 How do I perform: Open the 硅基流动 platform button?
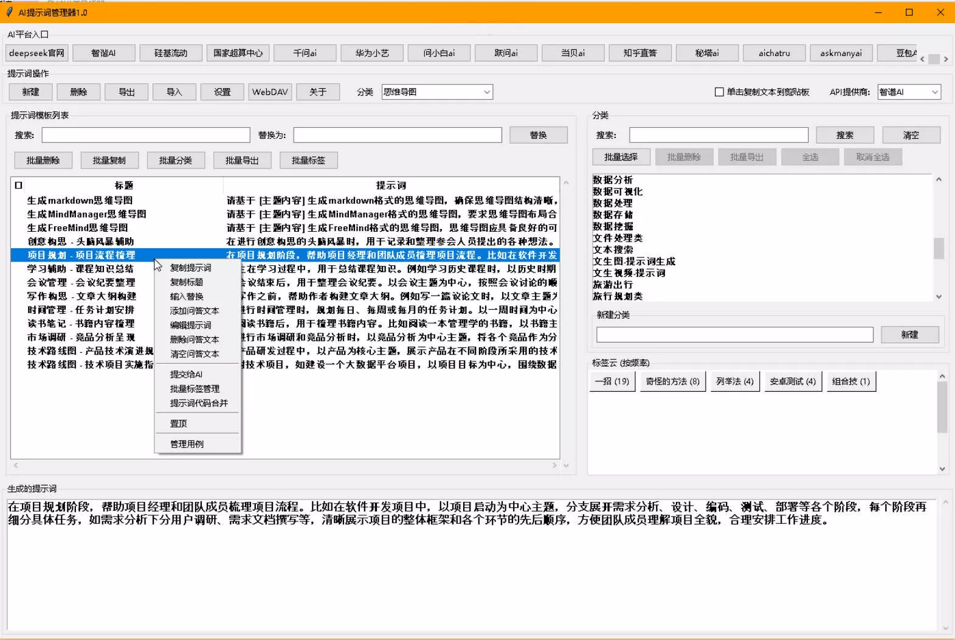click(x=170, y=53)
